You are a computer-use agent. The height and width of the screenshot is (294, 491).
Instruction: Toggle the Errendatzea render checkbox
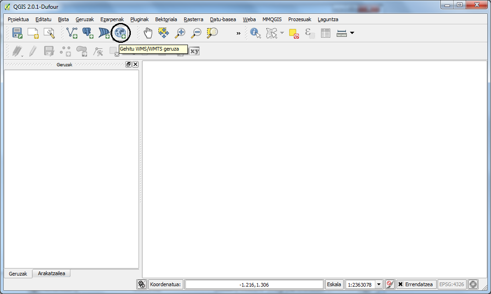[401, 284]
